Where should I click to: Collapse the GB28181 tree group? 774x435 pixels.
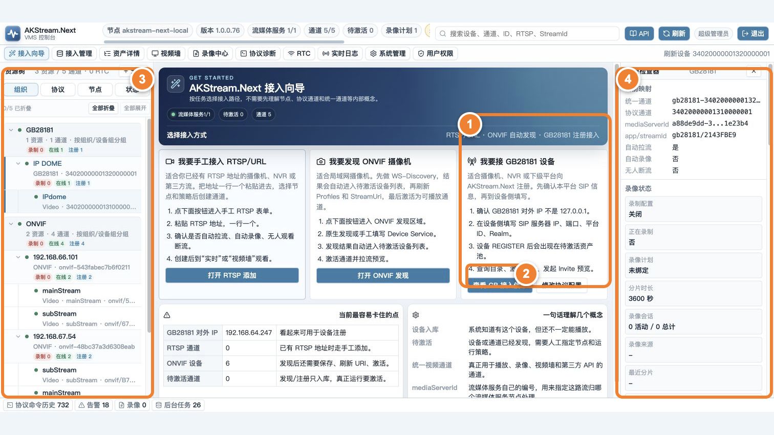(x=11, y=130)
